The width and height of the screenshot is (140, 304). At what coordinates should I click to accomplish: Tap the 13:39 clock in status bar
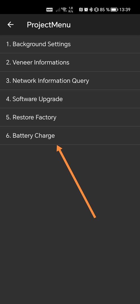click(x=125, y=10)
